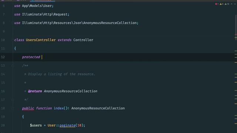Click "AnonymousResourceCollection" in the use statement
This screenshot has height=133, width=237.
(x=110, y=23)
